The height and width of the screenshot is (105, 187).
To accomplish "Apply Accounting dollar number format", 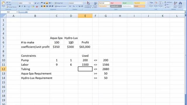I will tap(70, 6).
